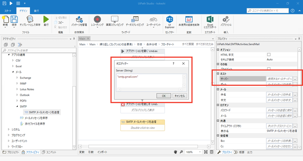Expand the CSV tree node
This screenshot has width=303, height=161.
click(x=13, y=60)
